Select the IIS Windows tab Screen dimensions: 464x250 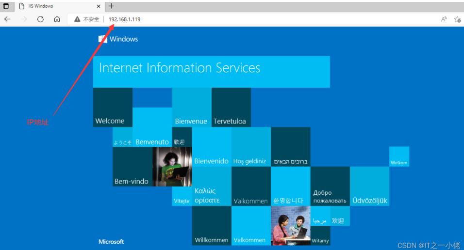[x=59, y=6]
